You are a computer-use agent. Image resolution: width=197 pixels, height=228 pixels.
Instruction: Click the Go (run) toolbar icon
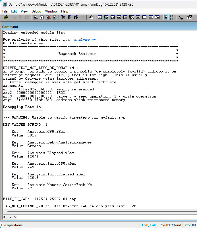(36, 17)
